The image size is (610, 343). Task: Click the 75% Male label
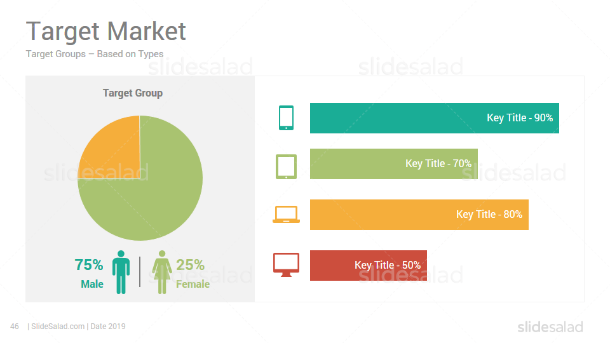[x=89, y=274]
